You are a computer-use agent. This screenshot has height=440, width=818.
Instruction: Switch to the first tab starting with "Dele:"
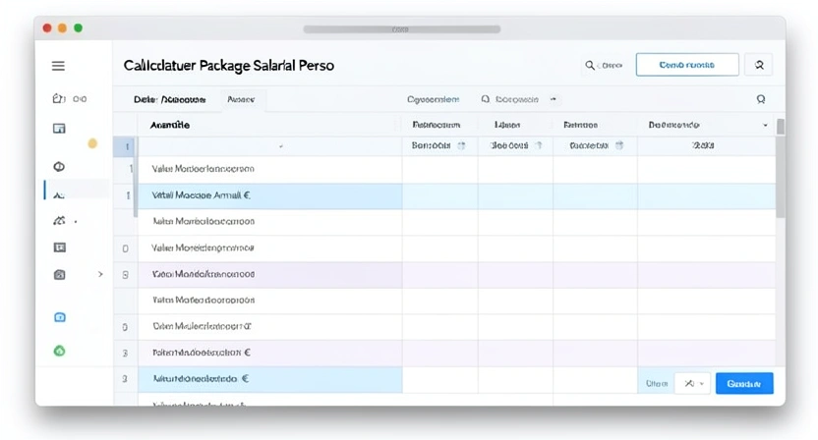[169, 99]
